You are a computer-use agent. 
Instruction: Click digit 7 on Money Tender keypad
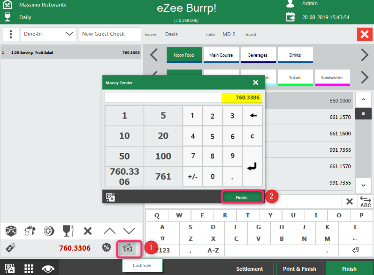point(192,156)
